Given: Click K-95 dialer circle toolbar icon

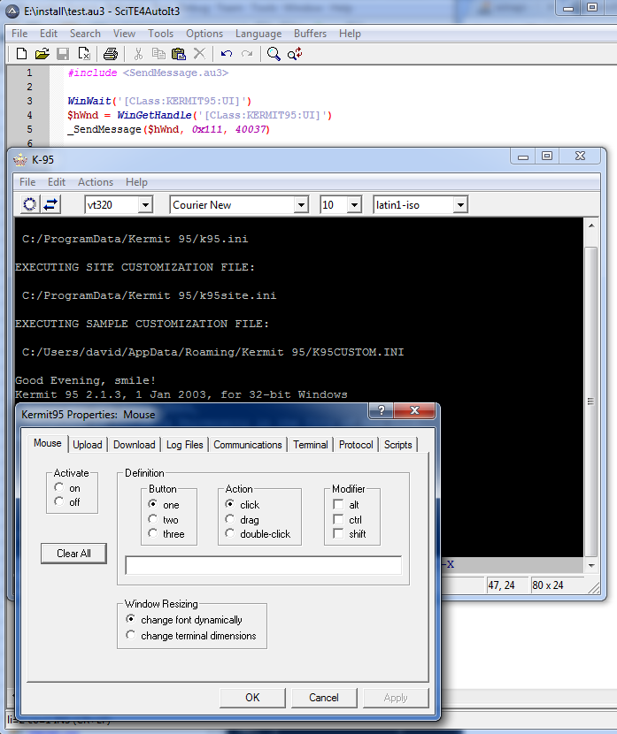Looking at the screenshot, I should [x=29, y=204].
